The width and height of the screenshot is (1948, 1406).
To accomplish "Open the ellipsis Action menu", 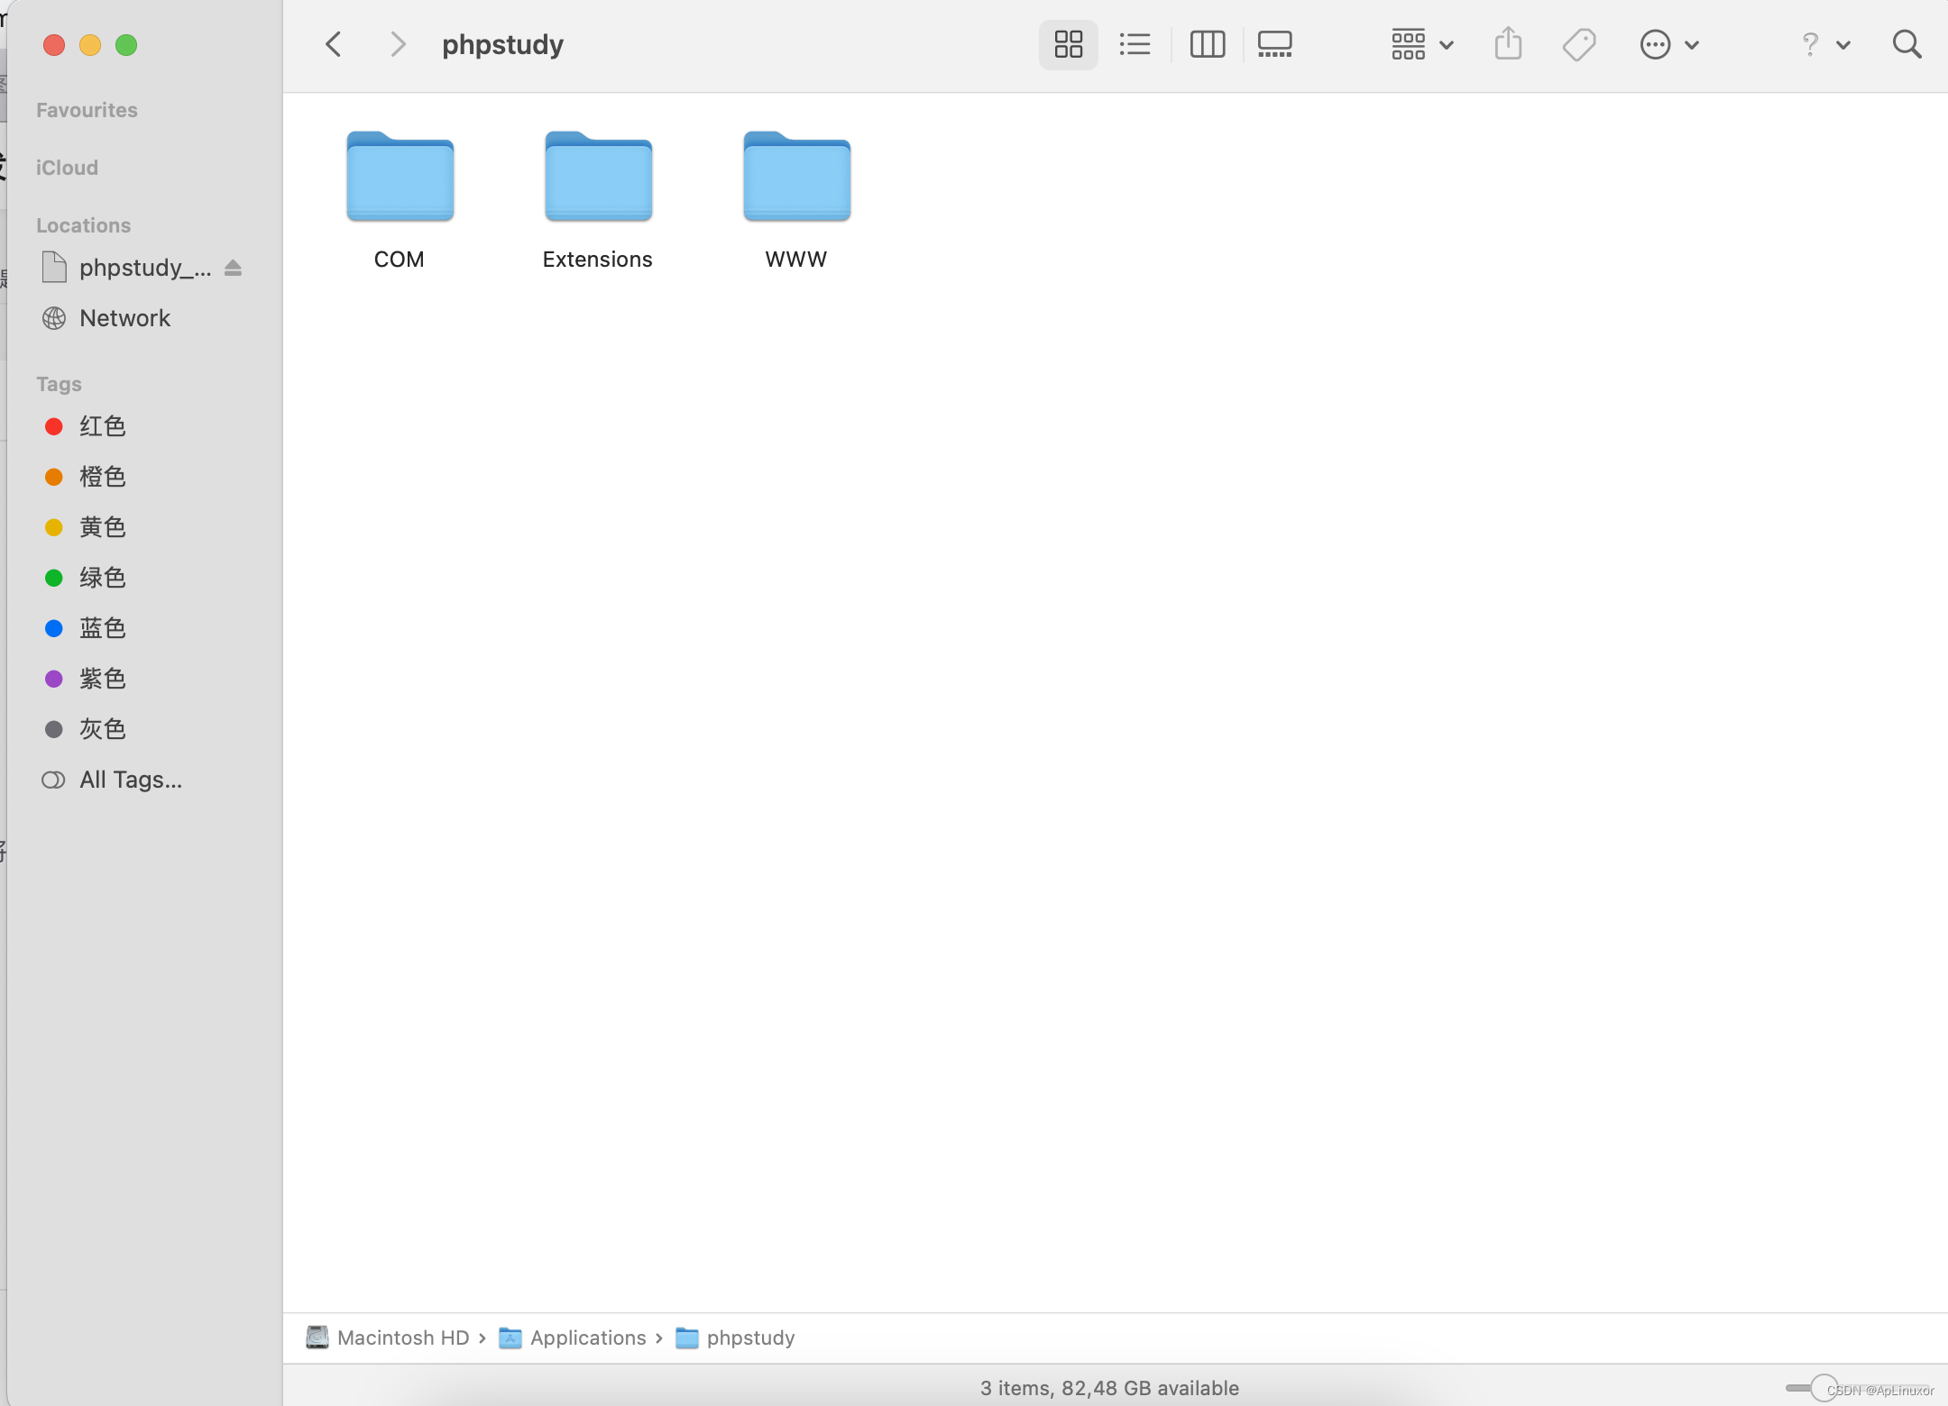I will [x=1668, y=44].
